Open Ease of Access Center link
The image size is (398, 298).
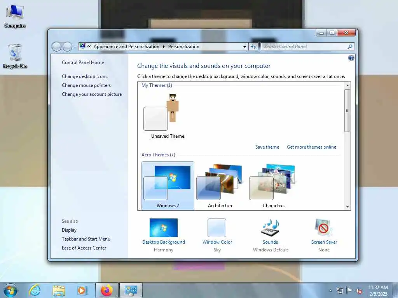(84, 248)
